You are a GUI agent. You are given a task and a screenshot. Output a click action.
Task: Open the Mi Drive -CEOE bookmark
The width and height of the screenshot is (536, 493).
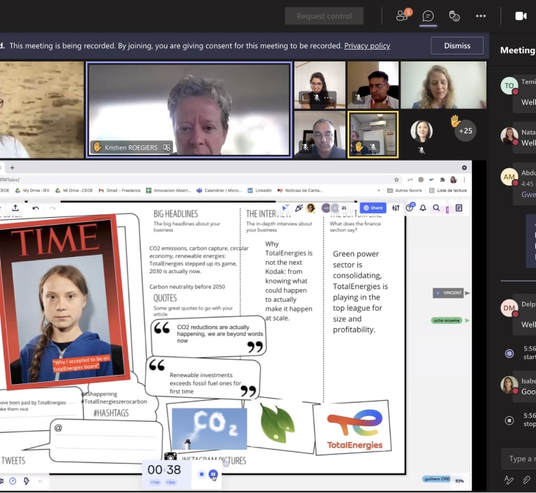pos(74,190)
